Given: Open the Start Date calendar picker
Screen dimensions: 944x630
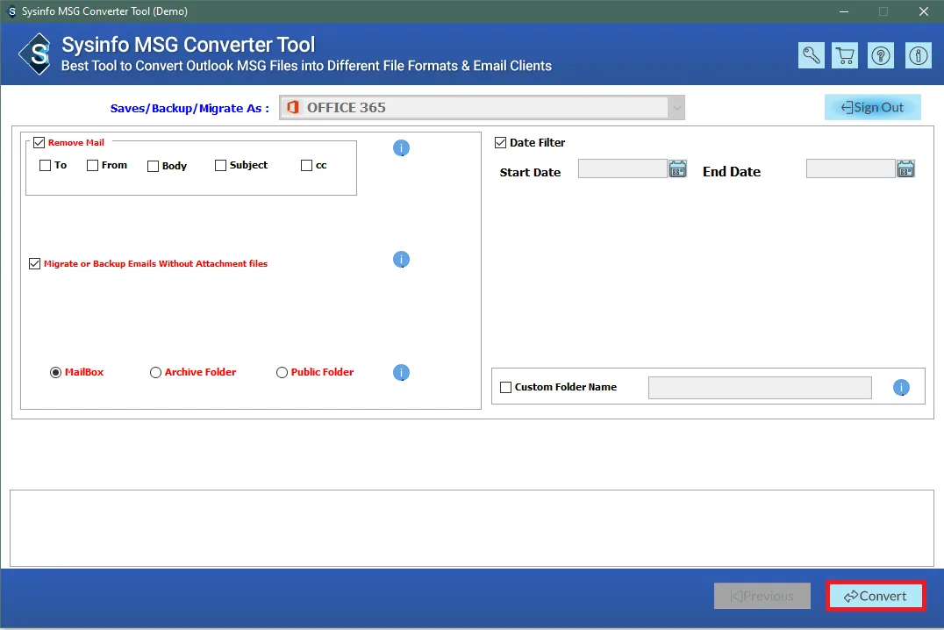Looking at the screenshot, I should point(677,169).
